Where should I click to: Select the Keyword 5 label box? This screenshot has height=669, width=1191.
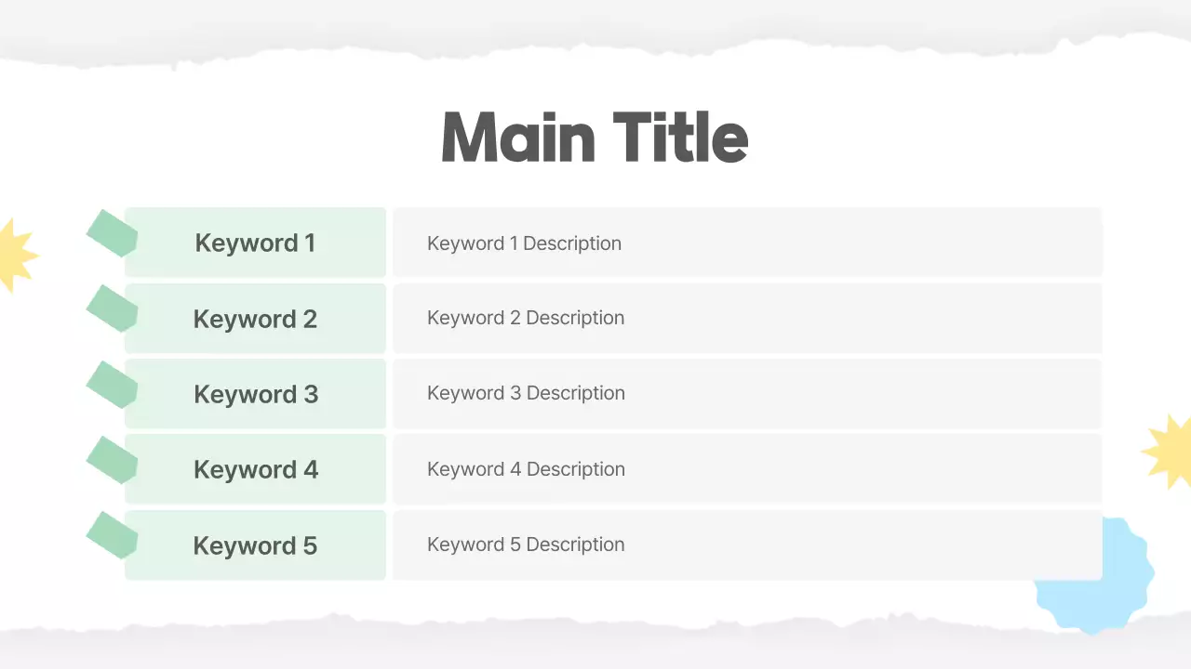coord(256,545)
